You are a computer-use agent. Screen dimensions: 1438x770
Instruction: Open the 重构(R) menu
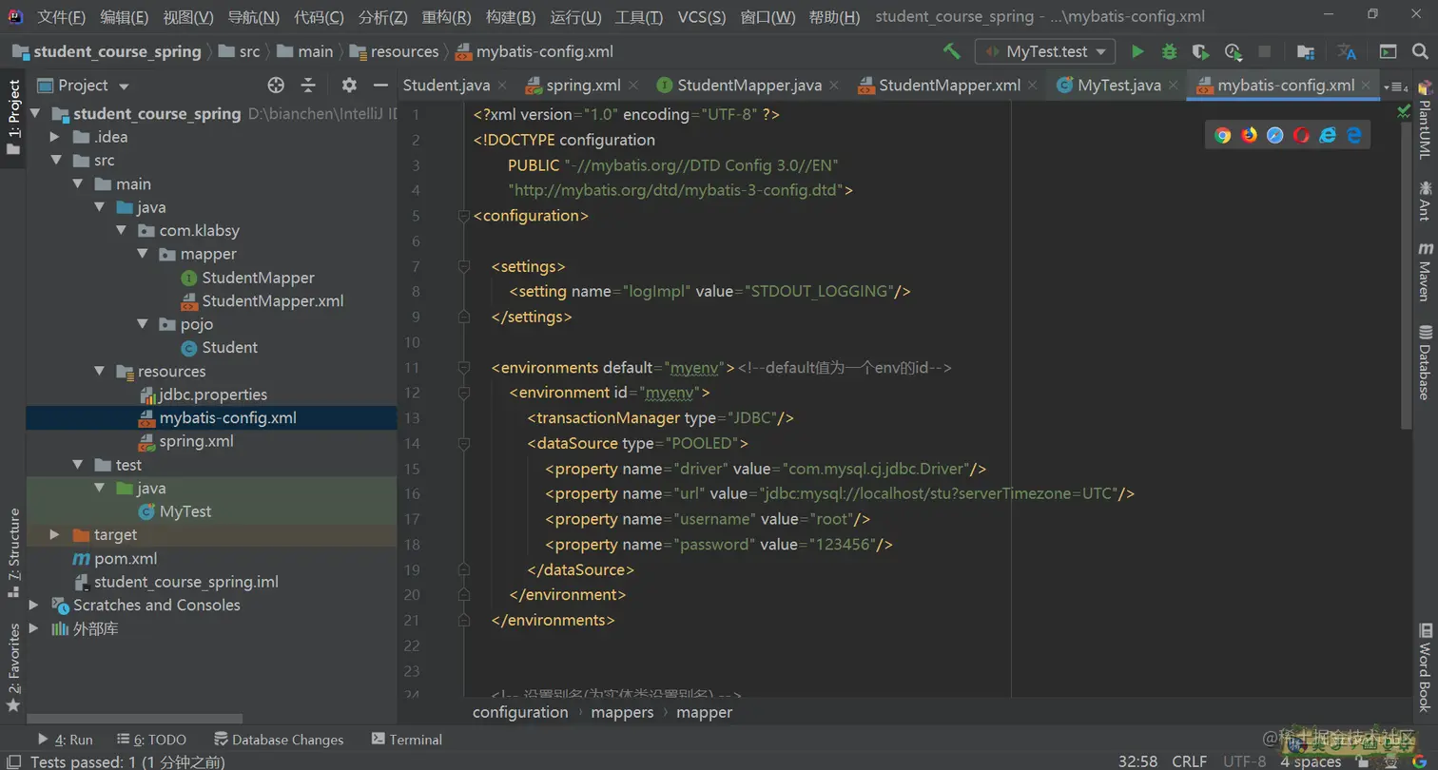tap(446, 17)
